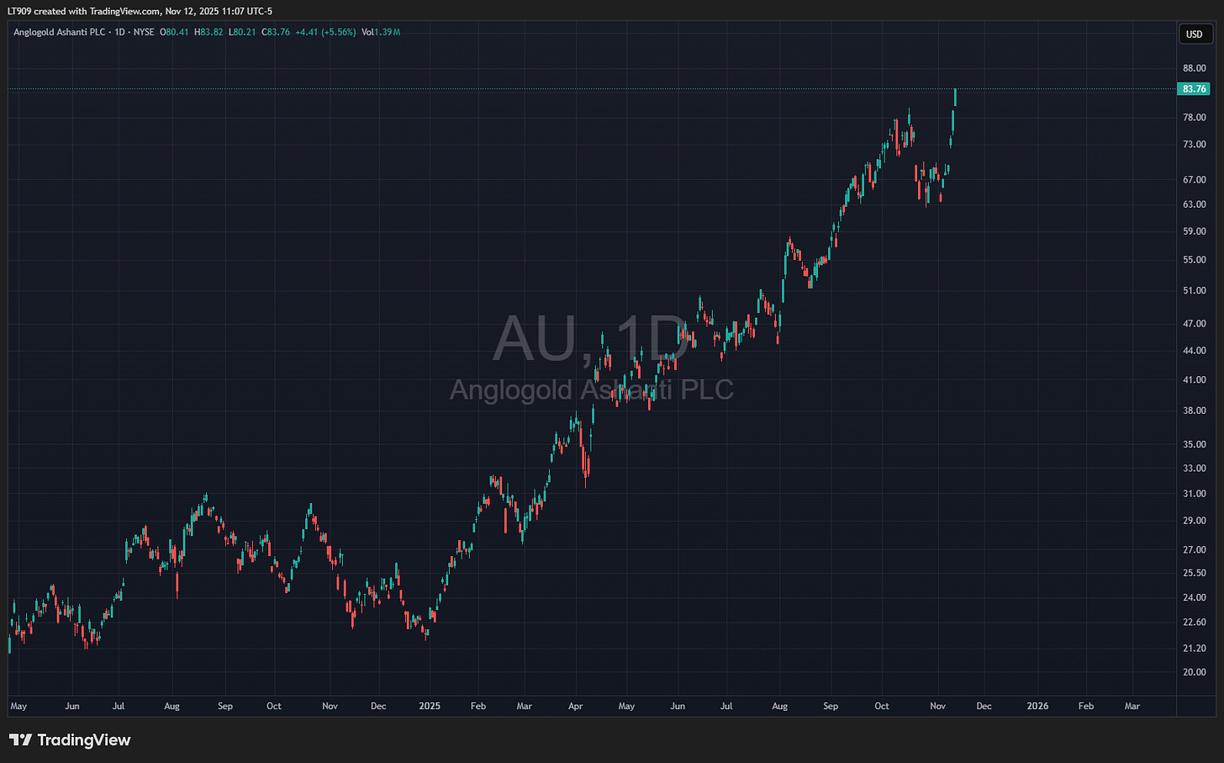The width and height of the screenshot is (1224, 763).
Task: Click the Dec label just before 2025
Action: (x=378, y=707)
